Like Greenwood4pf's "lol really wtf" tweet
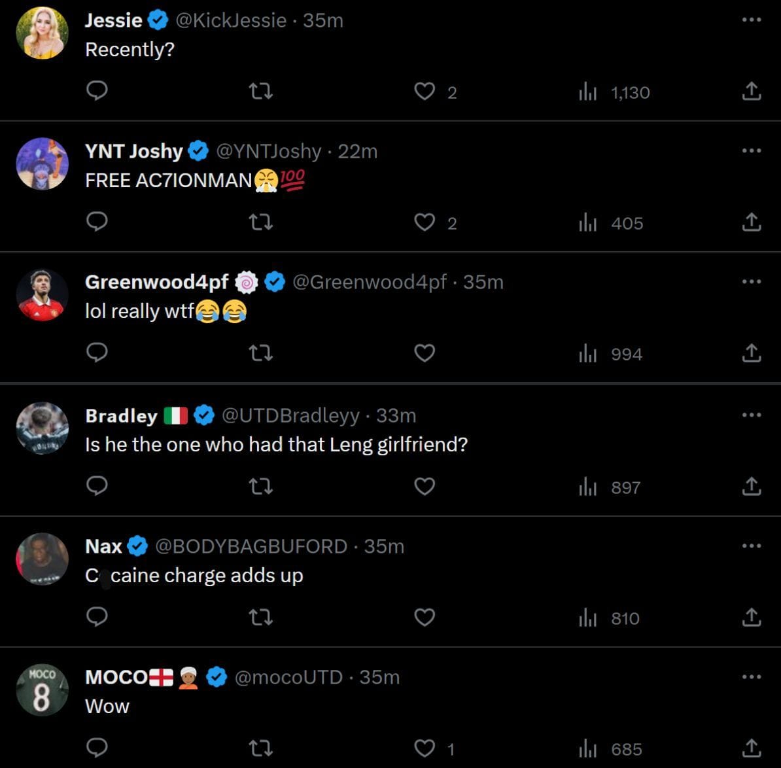 click(x=425, y=353)
